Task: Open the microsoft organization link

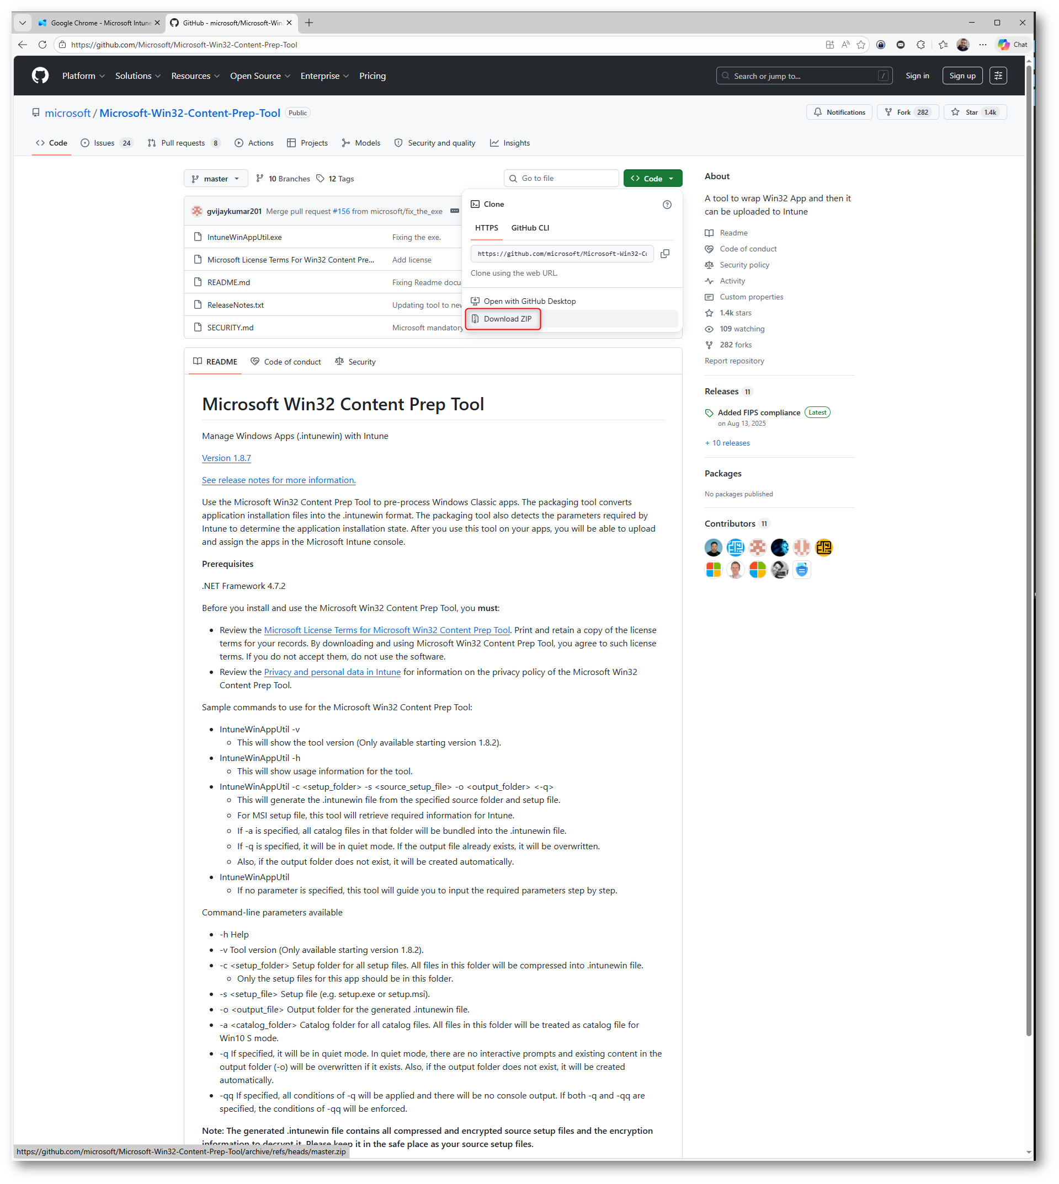Action: 67,113
